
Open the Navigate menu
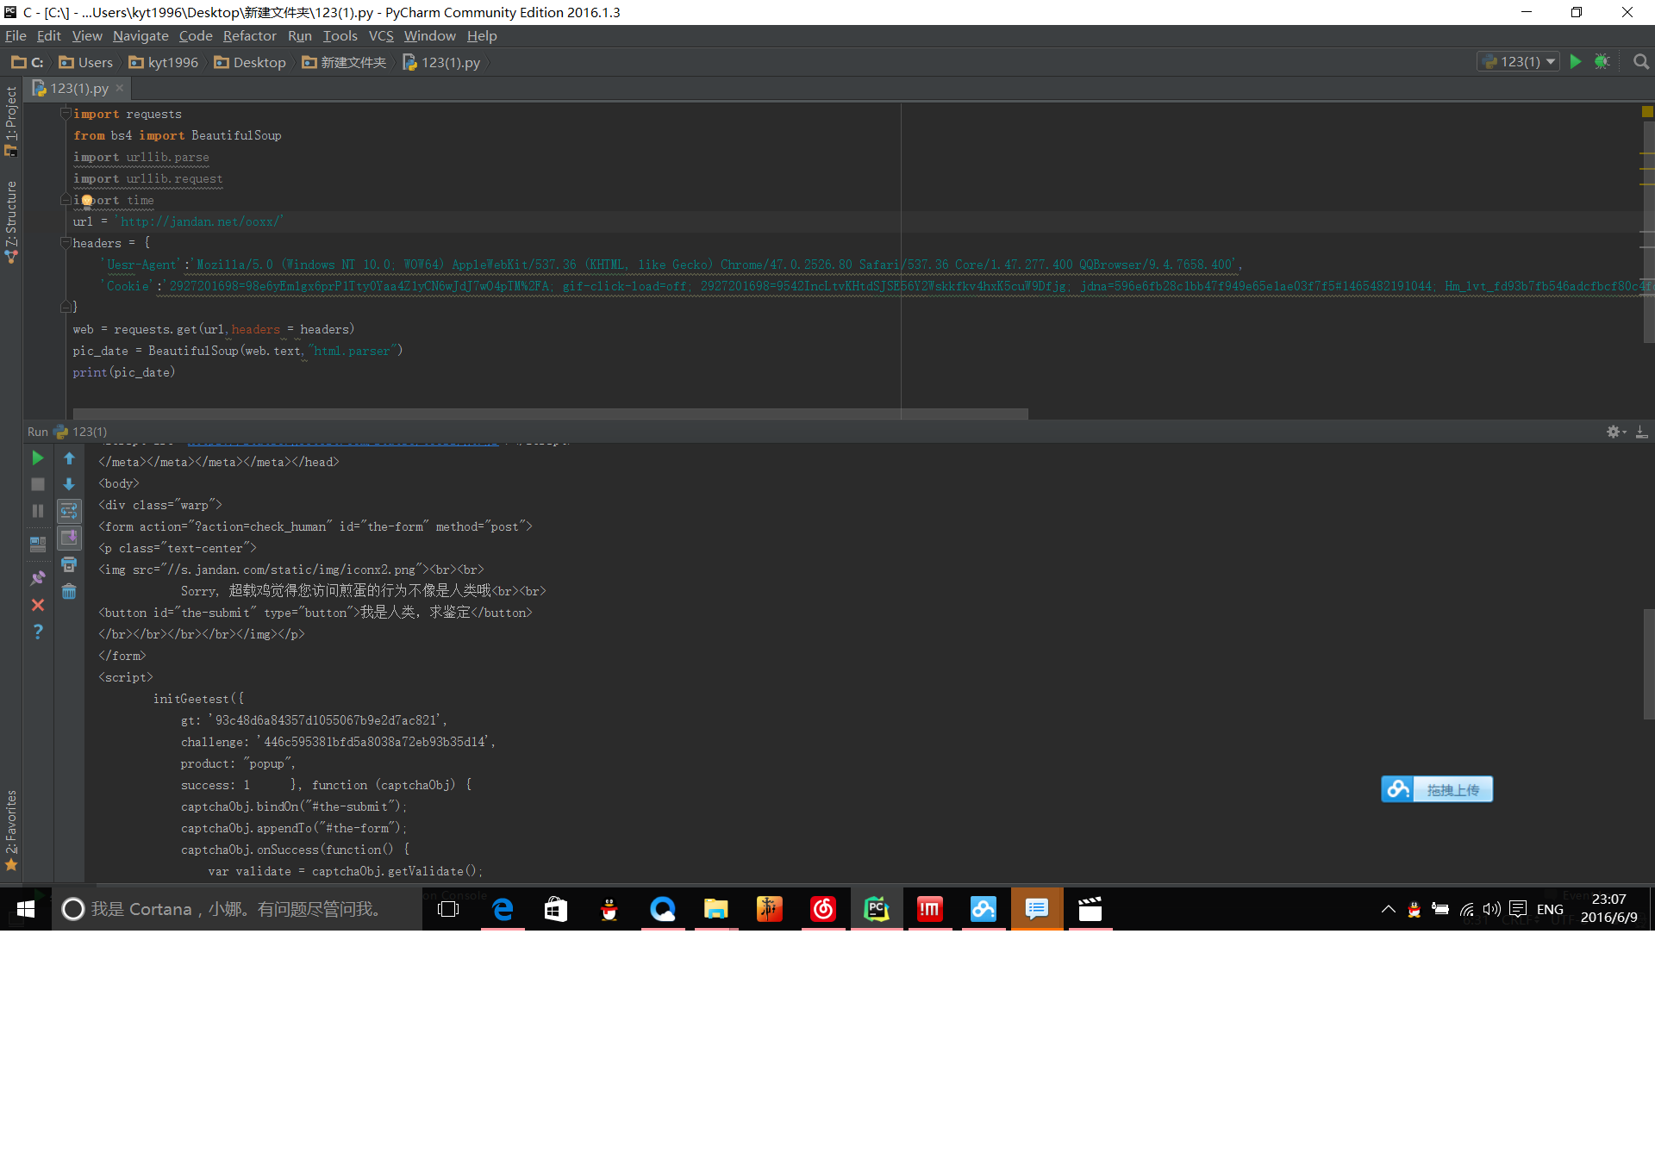point(141,36)
